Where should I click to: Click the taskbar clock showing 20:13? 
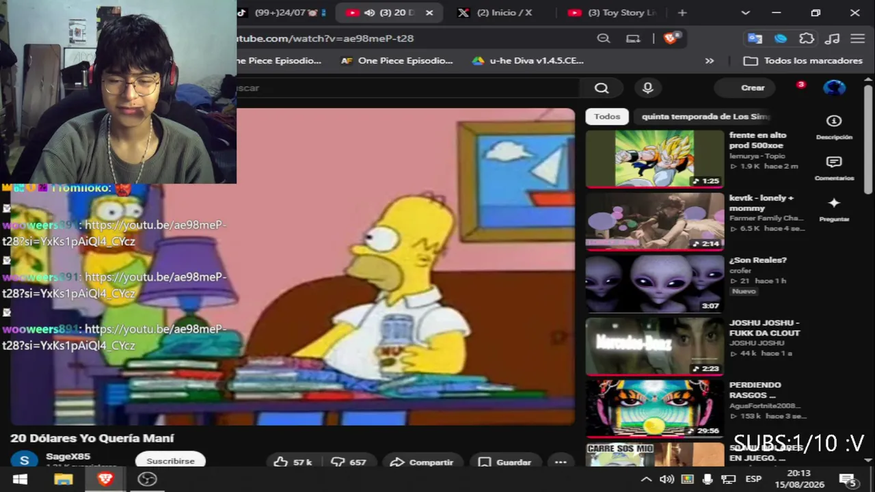[x=799, y=478]
